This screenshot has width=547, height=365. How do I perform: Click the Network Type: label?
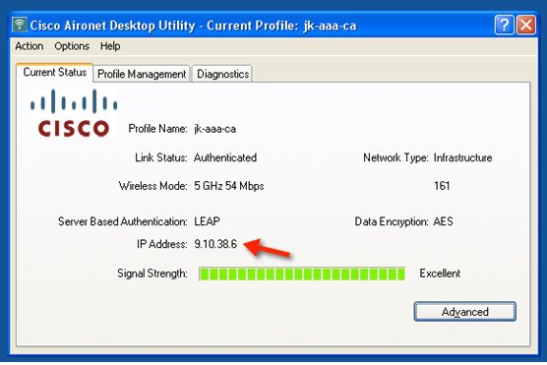click(395, 157)
